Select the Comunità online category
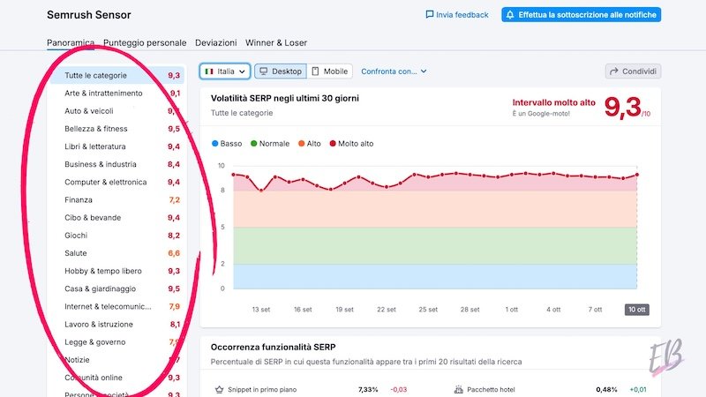 click(x=117, y=378)
